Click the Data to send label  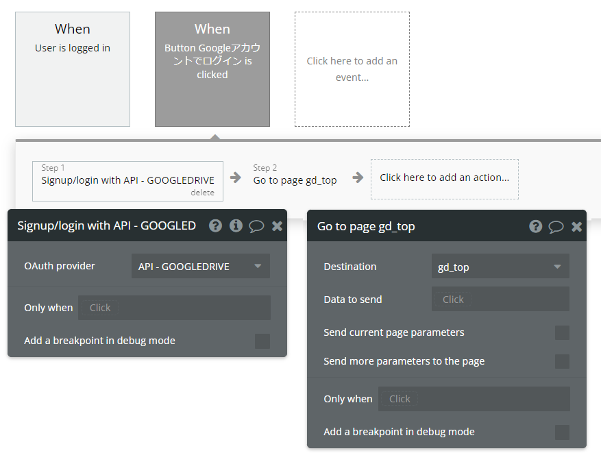(353, 300)
